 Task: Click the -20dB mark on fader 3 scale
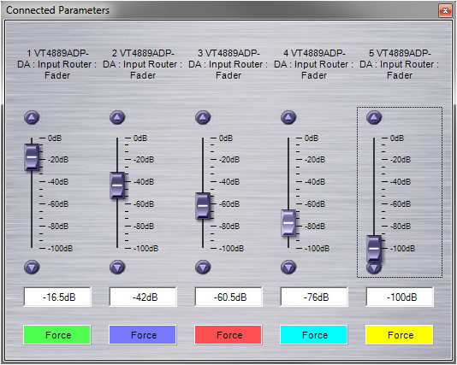click(229, 160)
